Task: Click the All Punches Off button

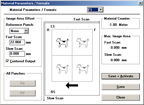Action: click(x=23, y=93)
